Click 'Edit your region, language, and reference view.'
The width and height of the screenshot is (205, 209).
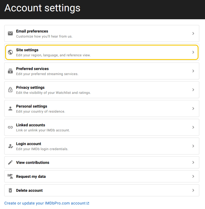53,55
